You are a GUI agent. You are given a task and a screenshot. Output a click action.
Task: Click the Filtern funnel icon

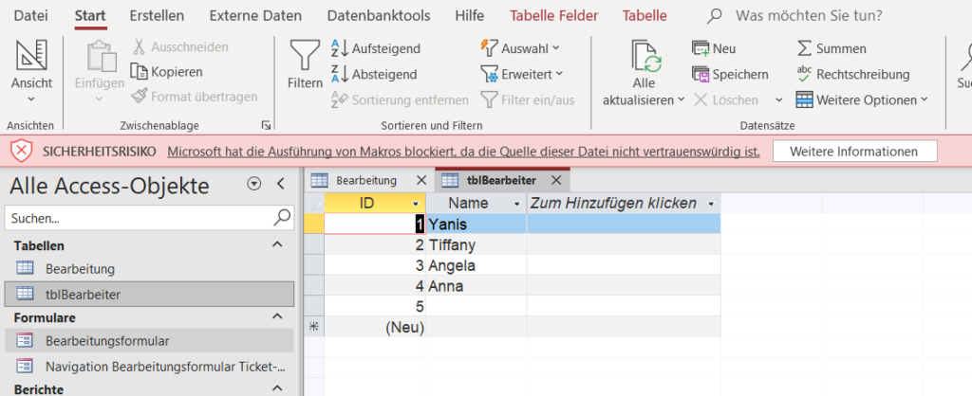(x=305, y=59)
